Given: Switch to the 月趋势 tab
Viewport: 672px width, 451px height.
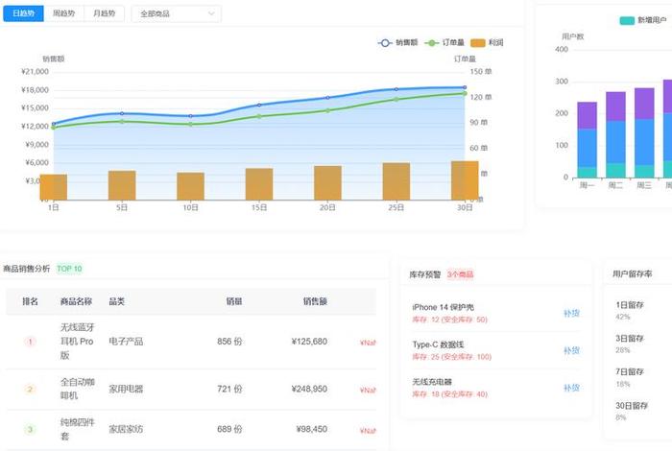Looking at the screenshot, I should [104, 13].
